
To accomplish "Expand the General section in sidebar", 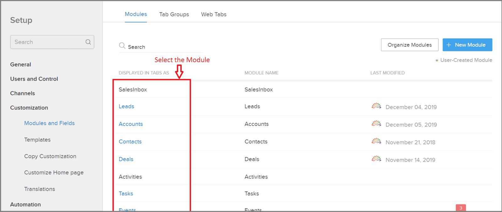I will coord(21,65).
